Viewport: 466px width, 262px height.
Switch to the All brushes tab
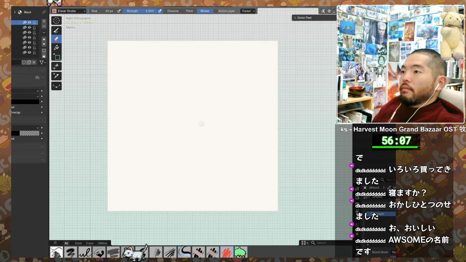pyautogui.click(x=66, y=243)
